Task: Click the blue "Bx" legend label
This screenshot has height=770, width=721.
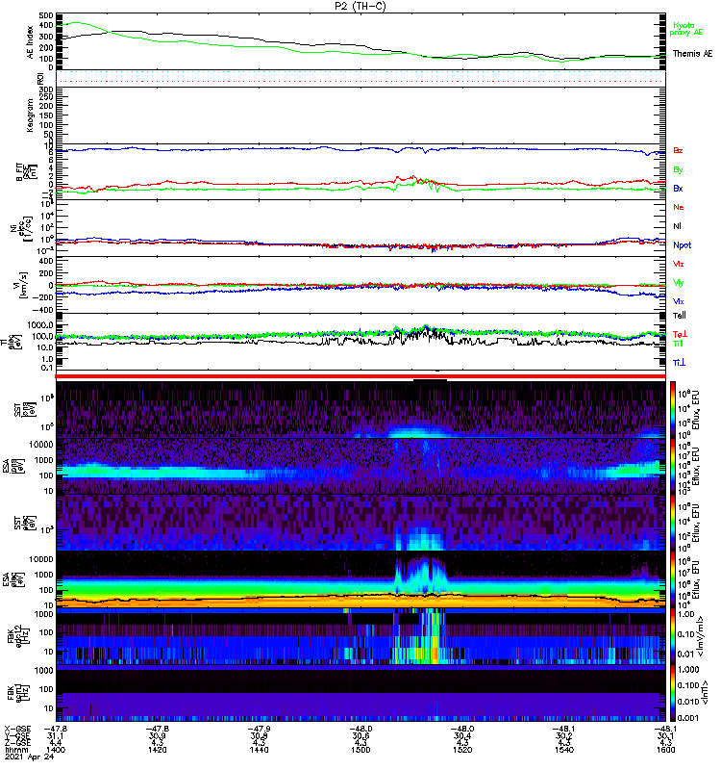Action: tap(678, 188)
